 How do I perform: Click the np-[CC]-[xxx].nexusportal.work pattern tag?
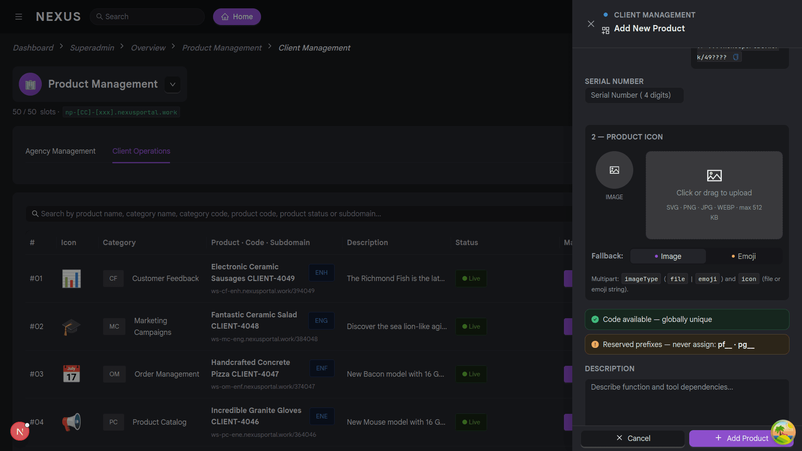[121, 112]
